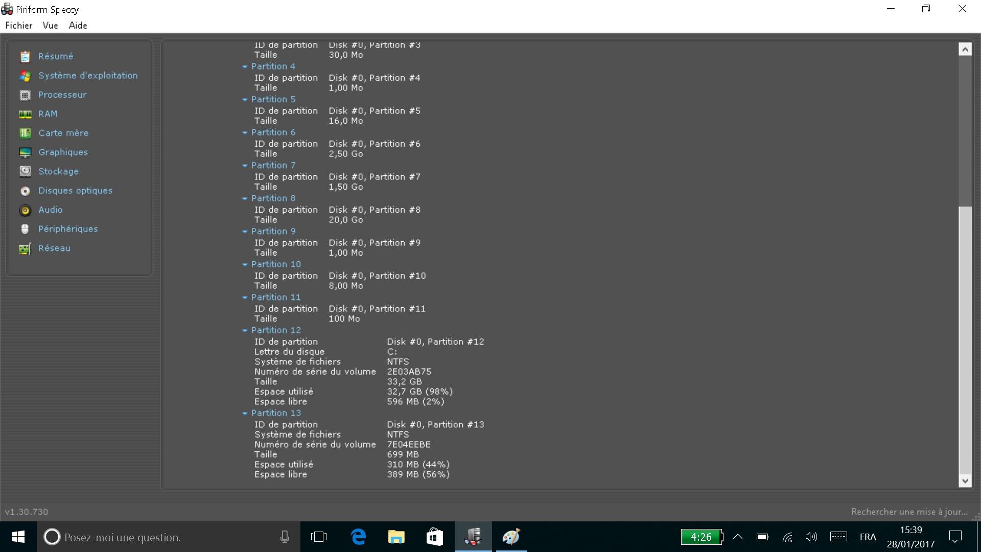
Task: Open the Aide menu
Action: point(78,26)
